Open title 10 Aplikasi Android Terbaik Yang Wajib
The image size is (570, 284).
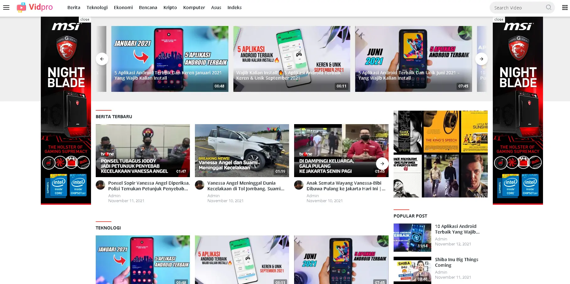[x=457, y=229]
